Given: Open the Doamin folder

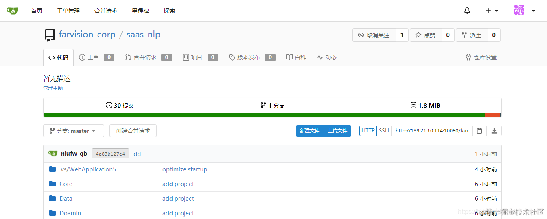Looking at the screenshot, I should 70,213.
